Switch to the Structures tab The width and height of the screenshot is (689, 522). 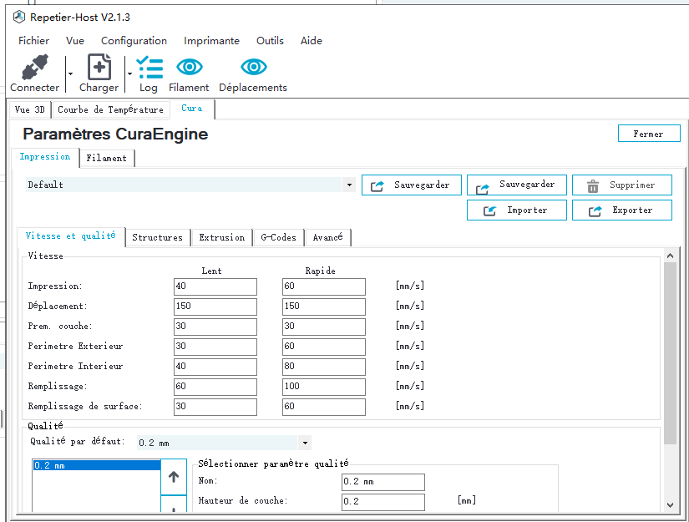157,238
